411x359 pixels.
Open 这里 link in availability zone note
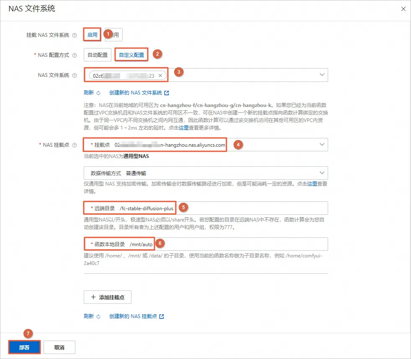coord(183,128)
